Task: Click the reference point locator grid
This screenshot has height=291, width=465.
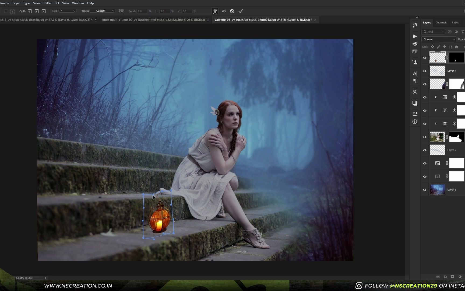Action: point(12,11)
